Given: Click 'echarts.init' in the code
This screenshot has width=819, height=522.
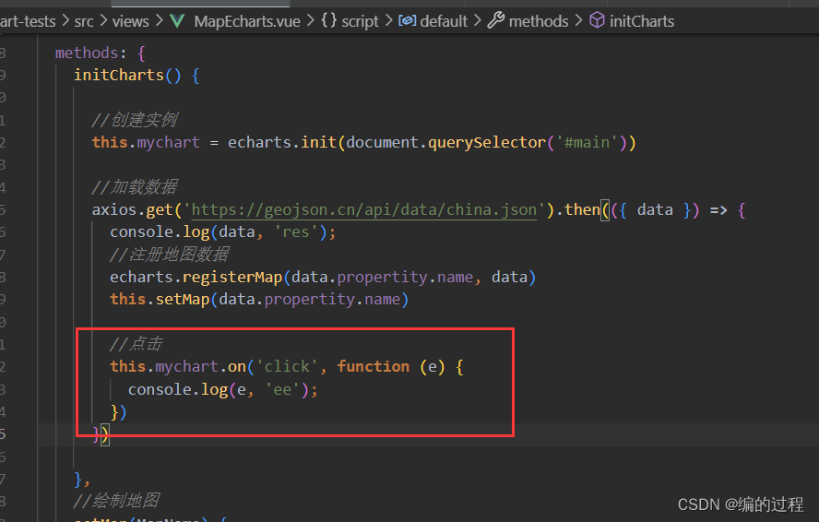Looking at the screenshot, I should pyautogui.click(x=282, y=142).
